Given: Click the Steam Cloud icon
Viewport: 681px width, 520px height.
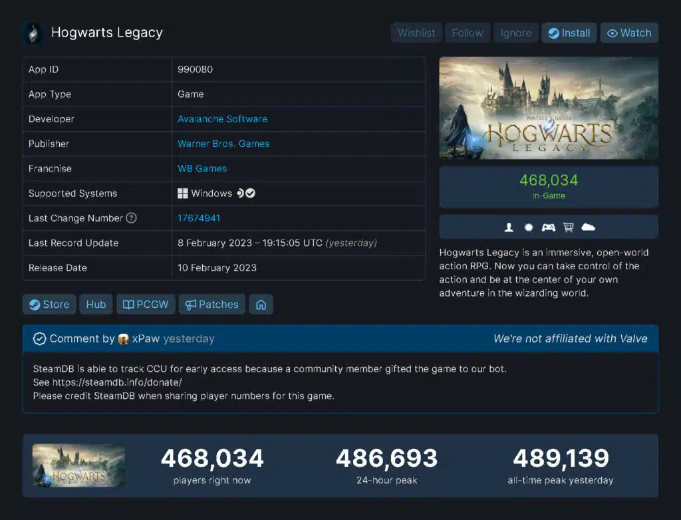Looking at the screenshot, I should [588, 227].
